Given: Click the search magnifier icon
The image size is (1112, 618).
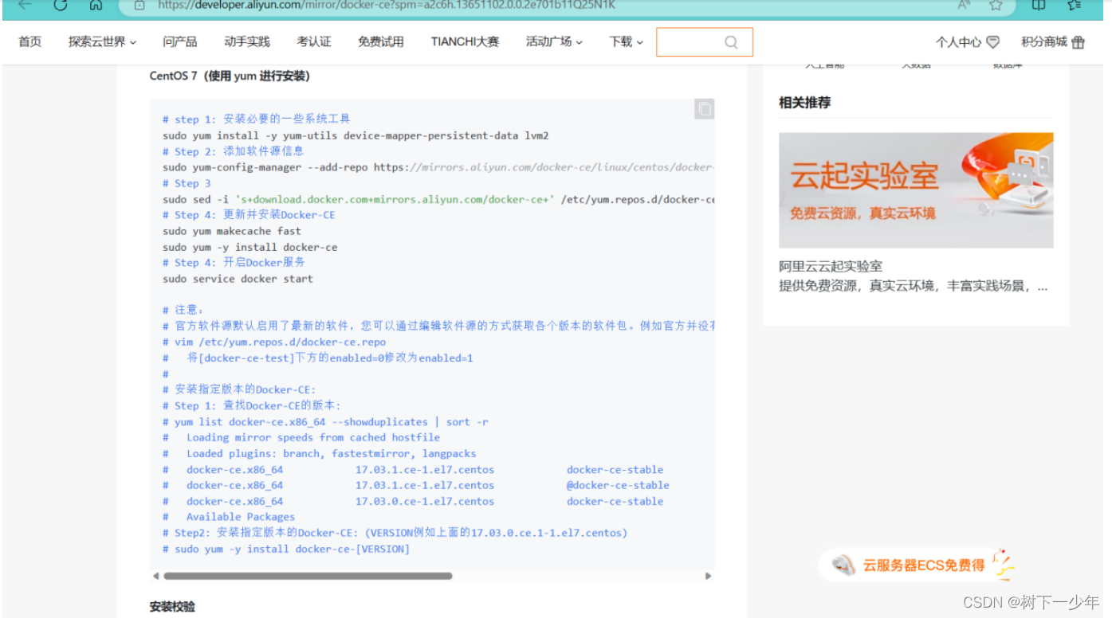Looking at the screenshot, I should point(731,42).
